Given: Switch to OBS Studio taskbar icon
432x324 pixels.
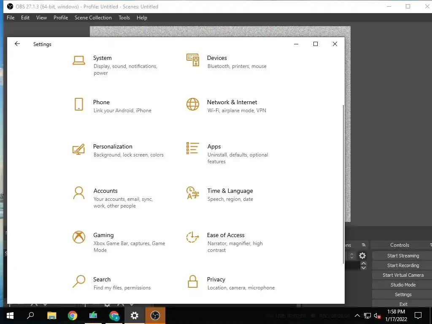Looking at the screenshot, I should coord(155,316).
